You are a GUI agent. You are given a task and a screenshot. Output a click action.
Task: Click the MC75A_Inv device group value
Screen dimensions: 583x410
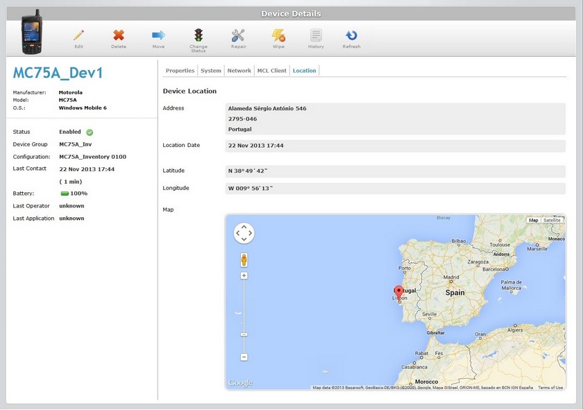tap(76, 144)
